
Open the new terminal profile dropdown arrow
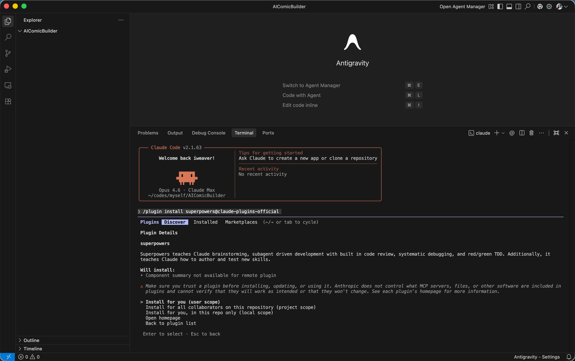503,133
